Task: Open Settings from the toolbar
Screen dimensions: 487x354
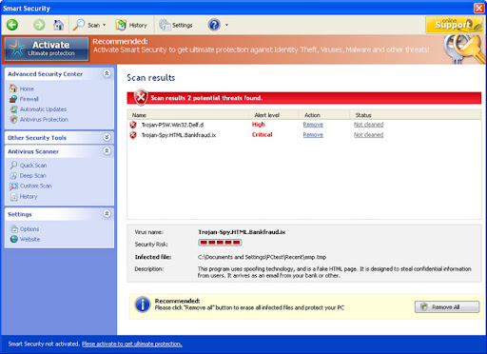Action: [176, 25]
